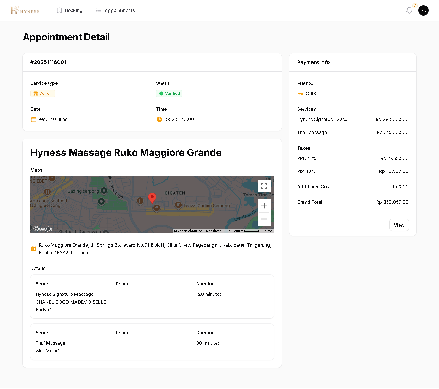The width and height of the screenshot is (439, 389).
Task: Open the Appointments menu
Action: (116, 10)
